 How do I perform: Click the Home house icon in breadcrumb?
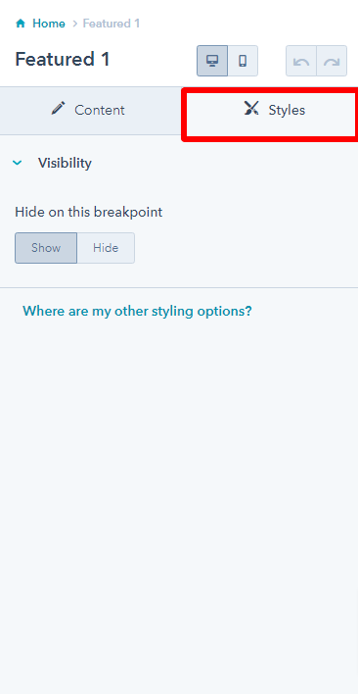pos(21,24)
